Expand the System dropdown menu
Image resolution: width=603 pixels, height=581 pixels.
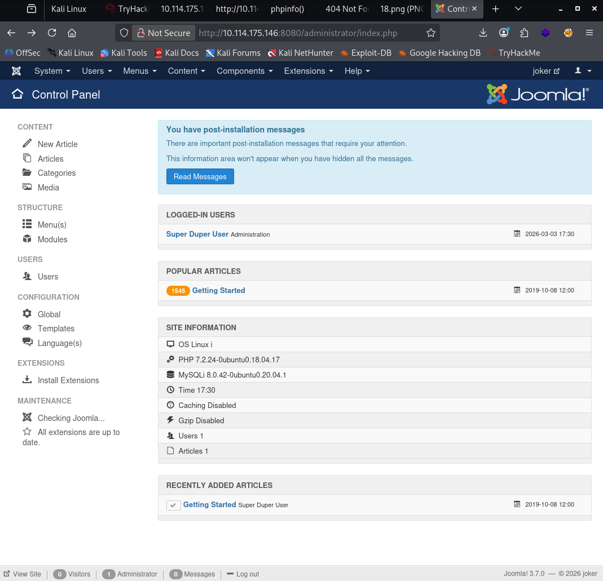(x=52, y=71)
